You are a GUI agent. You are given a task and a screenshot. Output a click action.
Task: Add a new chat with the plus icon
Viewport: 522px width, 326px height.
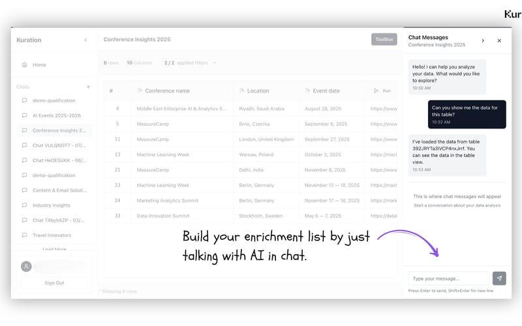tap(88, 87)
